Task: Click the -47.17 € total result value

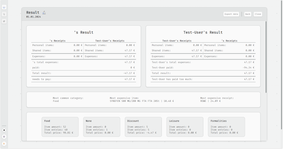Action: pyautogui.click(x=129, y=73)
